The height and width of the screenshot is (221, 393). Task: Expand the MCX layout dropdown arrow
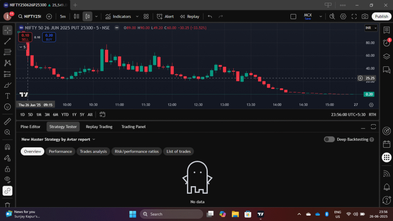pos(320,16)
